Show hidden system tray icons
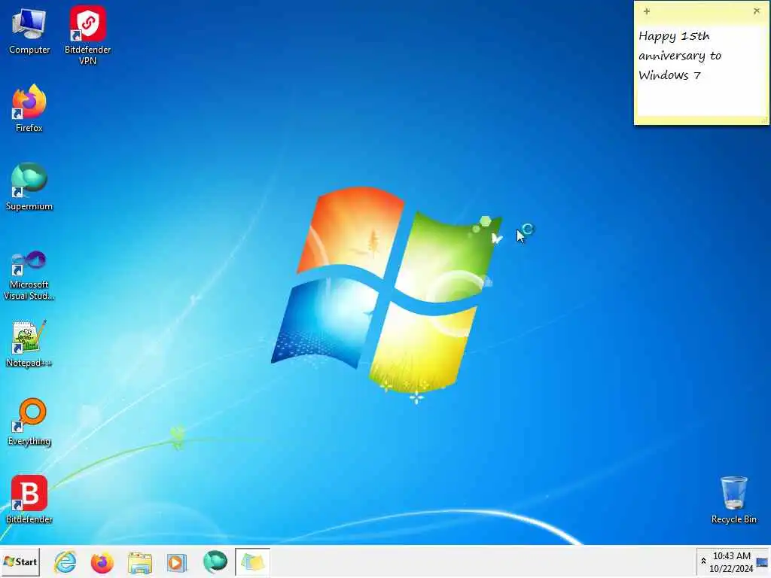 tap(703, 561)
